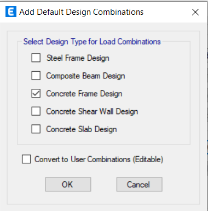This screenshot has width=208, height=211.
Task: Tick the Composite Beam Design checkbox
Action: 36,76
